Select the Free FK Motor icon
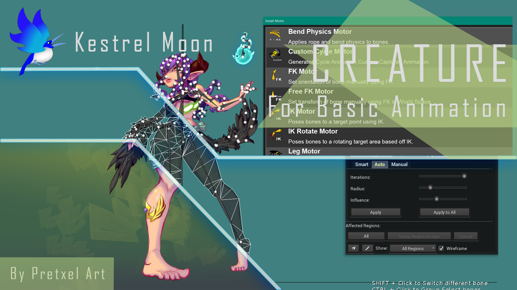Viewport: 517px width, 290px height. (x=275, y=95)
